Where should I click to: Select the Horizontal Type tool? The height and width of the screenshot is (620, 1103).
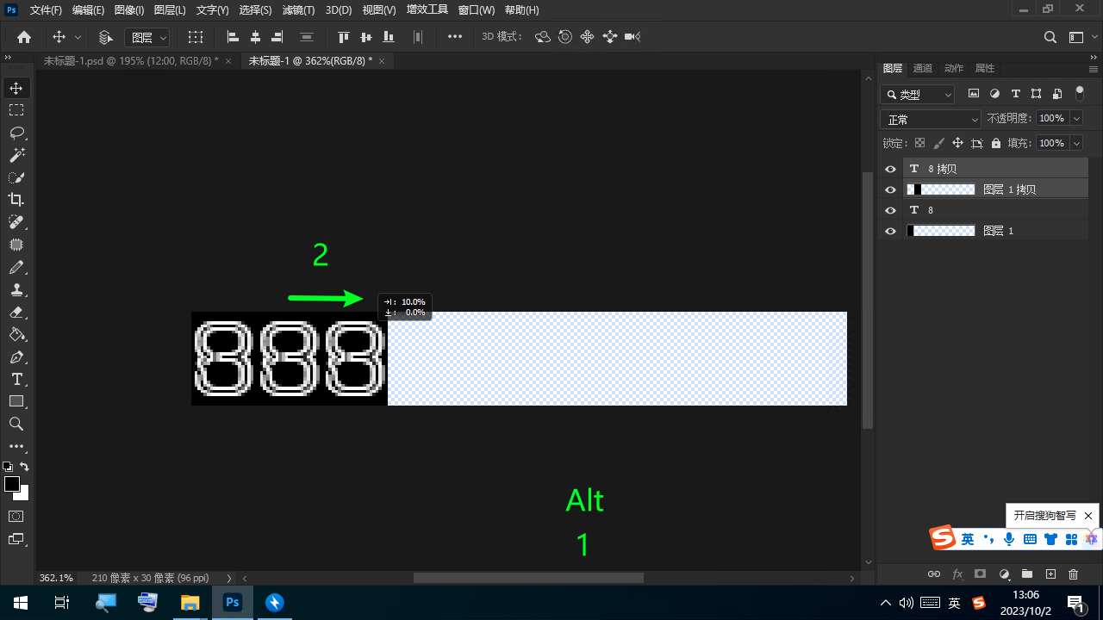tap(16, 379)
